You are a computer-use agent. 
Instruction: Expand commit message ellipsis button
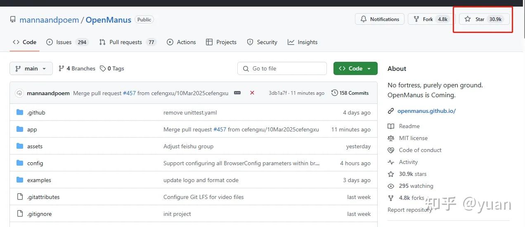point(237,93)
